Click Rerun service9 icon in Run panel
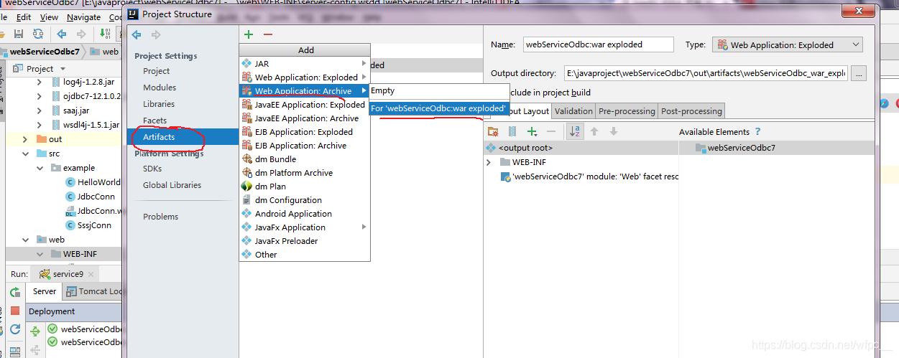The height and width of the screenshot is (358, 899). click(15, 293)
